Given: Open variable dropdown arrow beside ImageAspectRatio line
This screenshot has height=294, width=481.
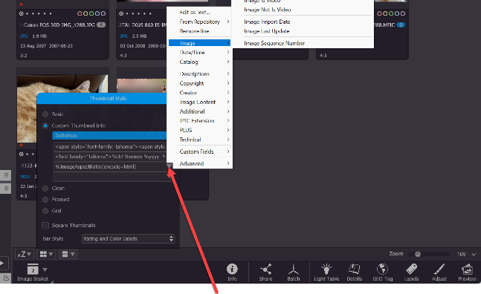Looking at the screenshot, I should click(169, 166).
